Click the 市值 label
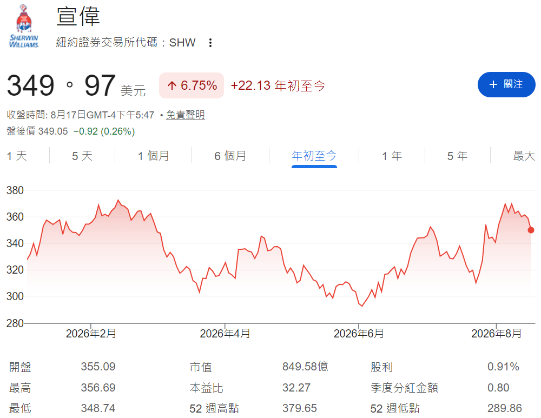The image size is (541, 418). point(201,367)
